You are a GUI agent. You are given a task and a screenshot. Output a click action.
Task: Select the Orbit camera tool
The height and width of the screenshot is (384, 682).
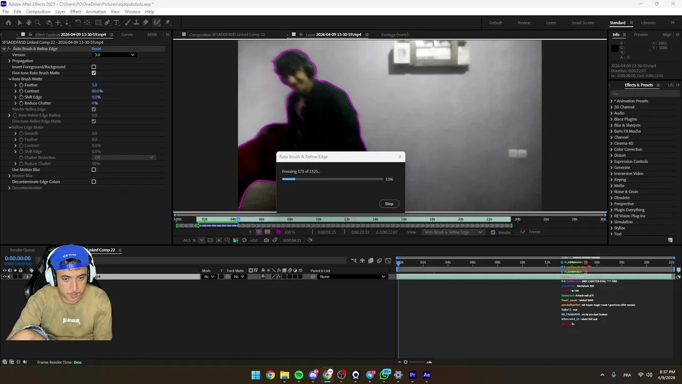point(49,22)
